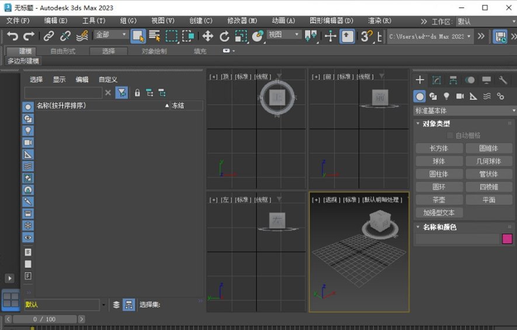This screenshot has height=330, width=517.
Task: Click Use Pivot Point Center icon
Action: [311, 36]
